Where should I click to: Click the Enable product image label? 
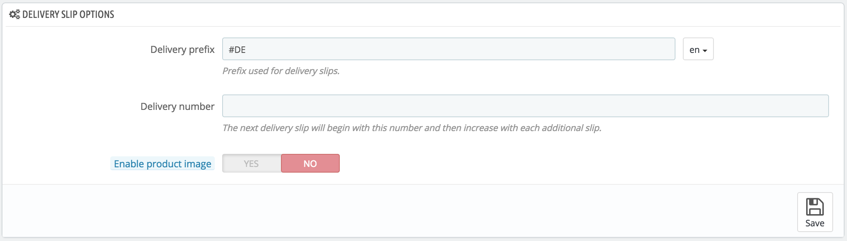pos(163,164)
